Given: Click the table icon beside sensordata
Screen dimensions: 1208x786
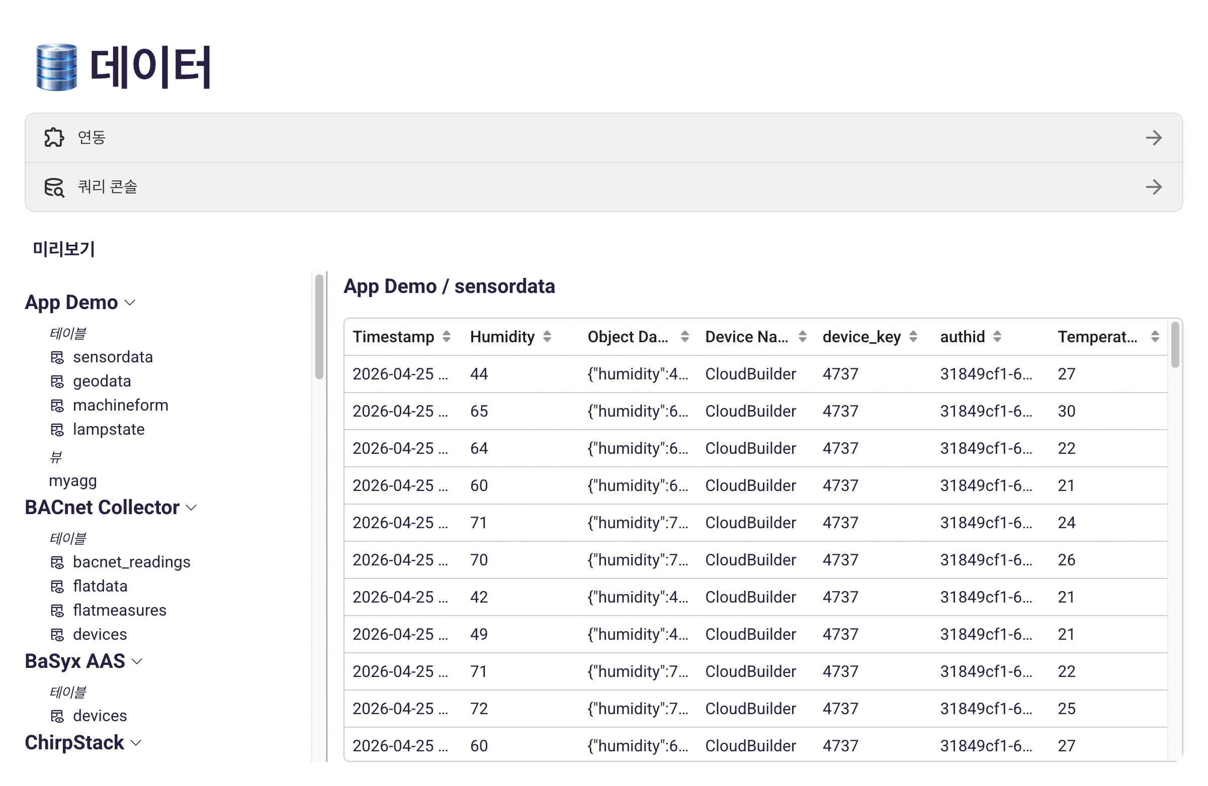Looking at the screenshot, I should (x=57, y=357).
